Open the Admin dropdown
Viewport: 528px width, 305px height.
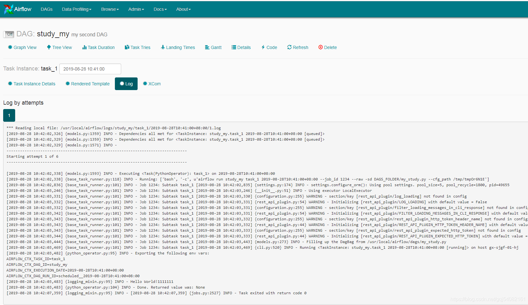pos(136,9)
